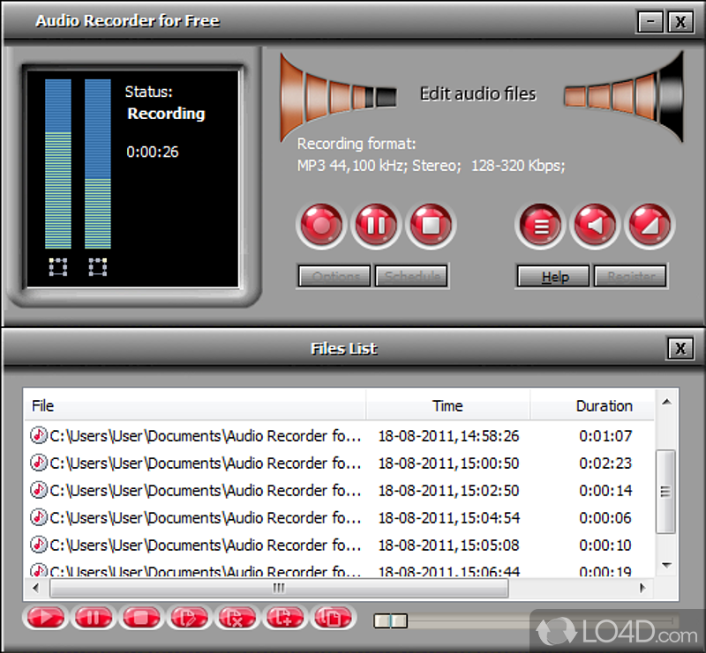The height and width of the screenshot is (653, 706).
Task: Click the Options button
Action: (334, 276)
